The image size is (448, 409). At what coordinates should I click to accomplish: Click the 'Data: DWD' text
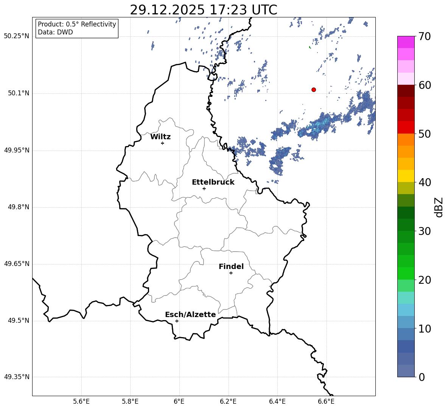[55, 32]
